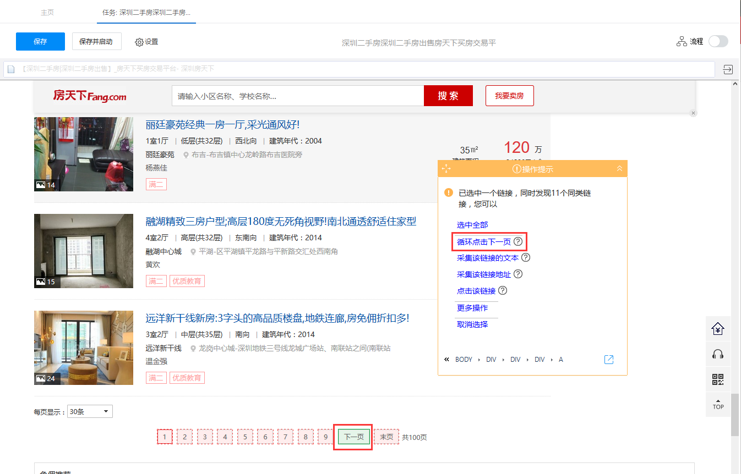Click the scroll-up arrow of page scrollbar
This screenshot has width=741, height=474.
pos(734,84)
